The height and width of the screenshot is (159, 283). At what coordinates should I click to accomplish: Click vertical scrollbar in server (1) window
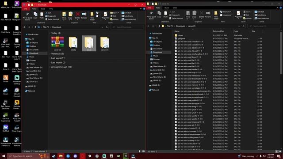click(x=281, y=53)
